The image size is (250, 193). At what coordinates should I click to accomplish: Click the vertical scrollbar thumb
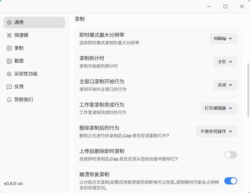248,90
